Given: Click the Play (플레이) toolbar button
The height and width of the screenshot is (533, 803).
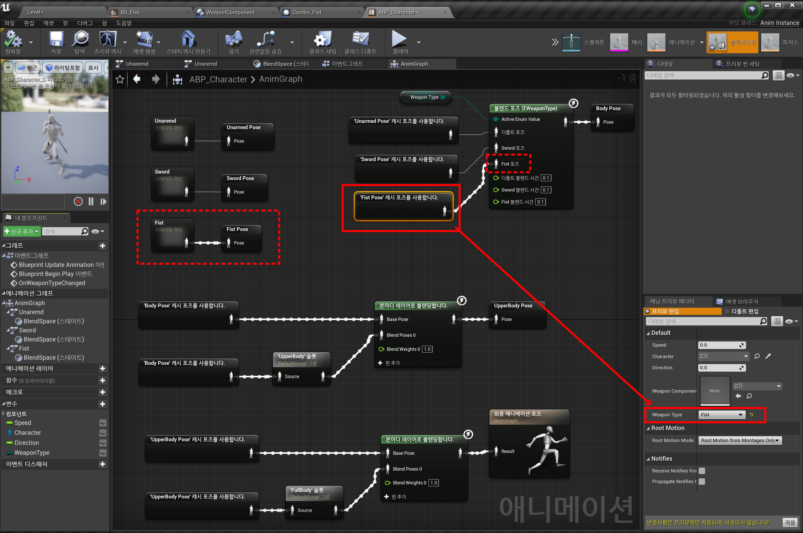Looking at the screenshot, I should pos(400,42).
